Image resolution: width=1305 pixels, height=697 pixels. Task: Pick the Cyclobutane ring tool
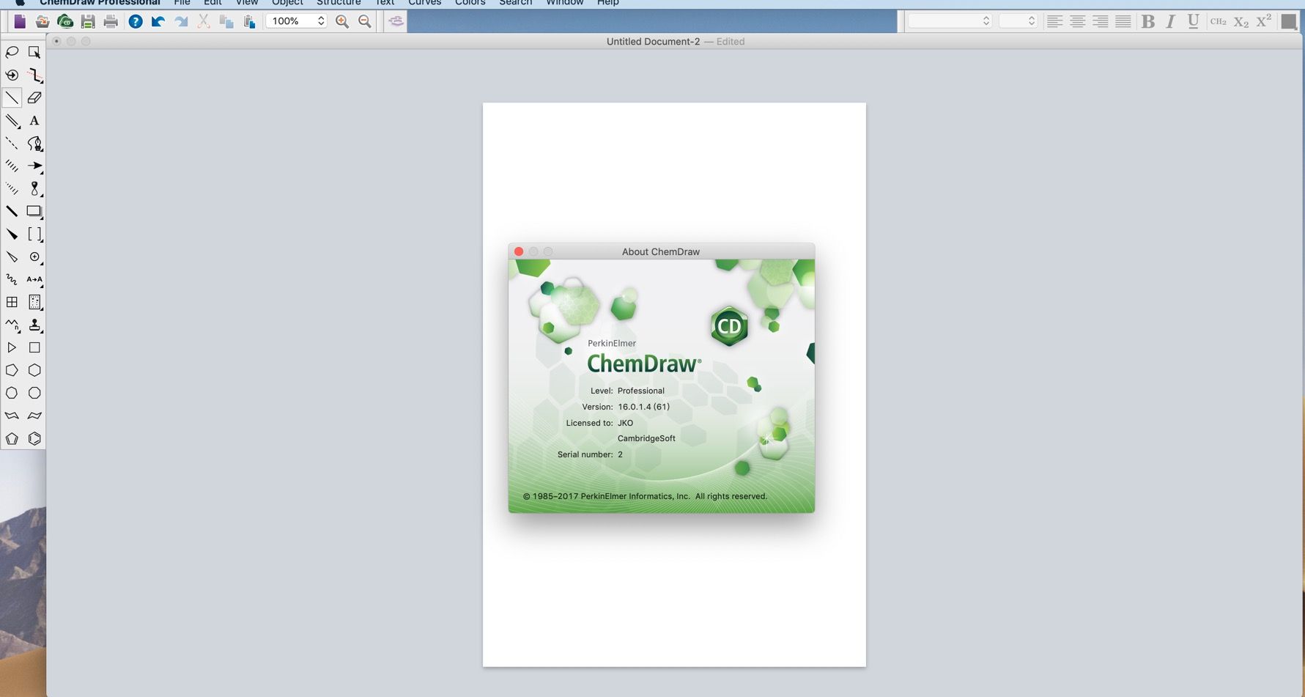[x=34, y=347]
